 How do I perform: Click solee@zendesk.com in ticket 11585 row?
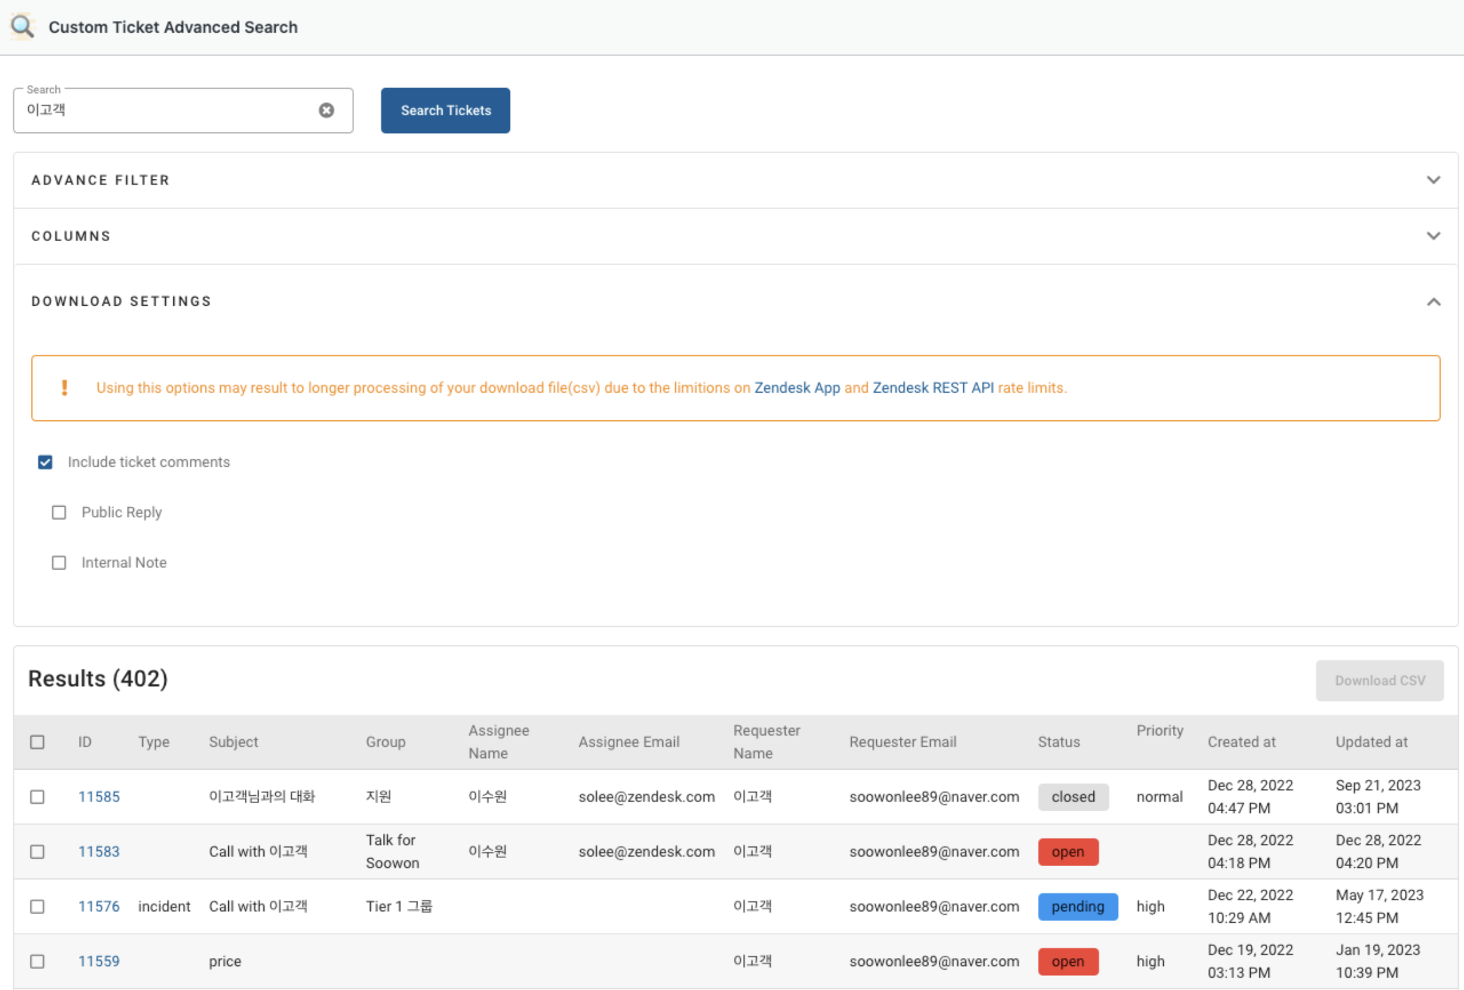(x=646, y=796)
